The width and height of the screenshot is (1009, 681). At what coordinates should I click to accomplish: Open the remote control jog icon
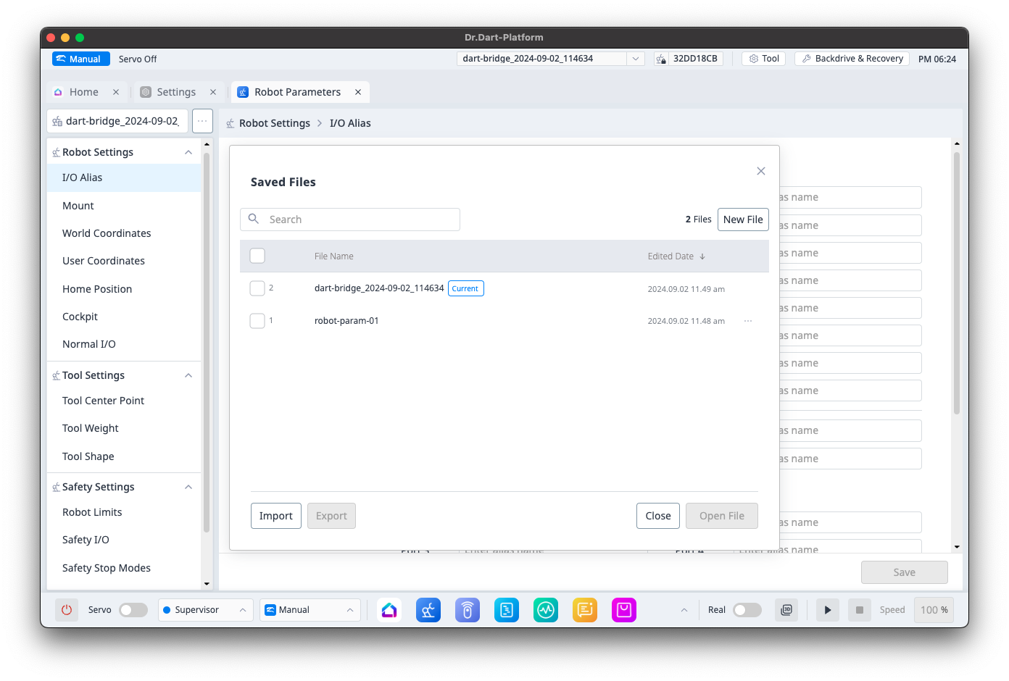tap(468, 610)
